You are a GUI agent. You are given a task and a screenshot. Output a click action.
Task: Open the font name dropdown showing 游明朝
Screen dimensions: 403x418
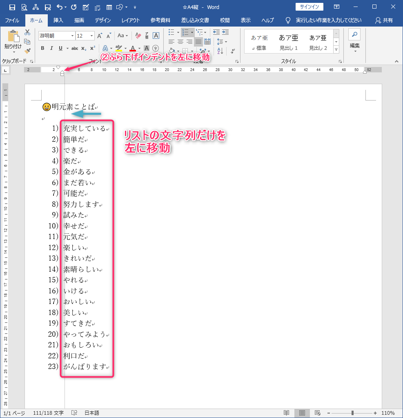[x=72, y=36]
